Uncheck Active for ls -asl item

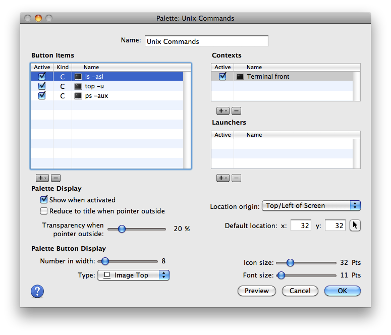click(42, 76)
